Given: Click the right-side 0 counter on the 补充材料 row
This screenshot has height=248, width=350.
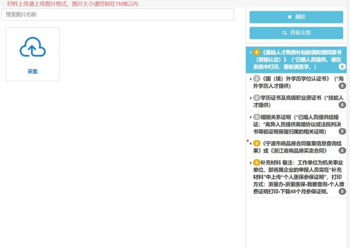Looking at the screenshot, I should coord(342,192).
